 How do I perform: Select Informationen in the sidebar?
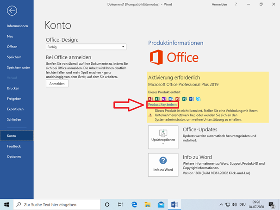point(17,26)
